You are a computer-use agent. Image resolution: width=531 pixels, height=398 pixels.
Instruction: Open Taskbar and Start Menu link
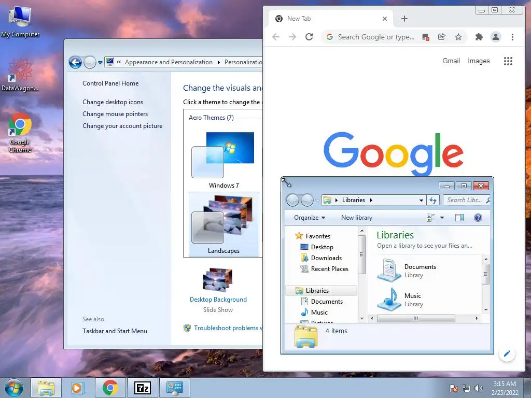pyautogui.click(x=115, y=331)
